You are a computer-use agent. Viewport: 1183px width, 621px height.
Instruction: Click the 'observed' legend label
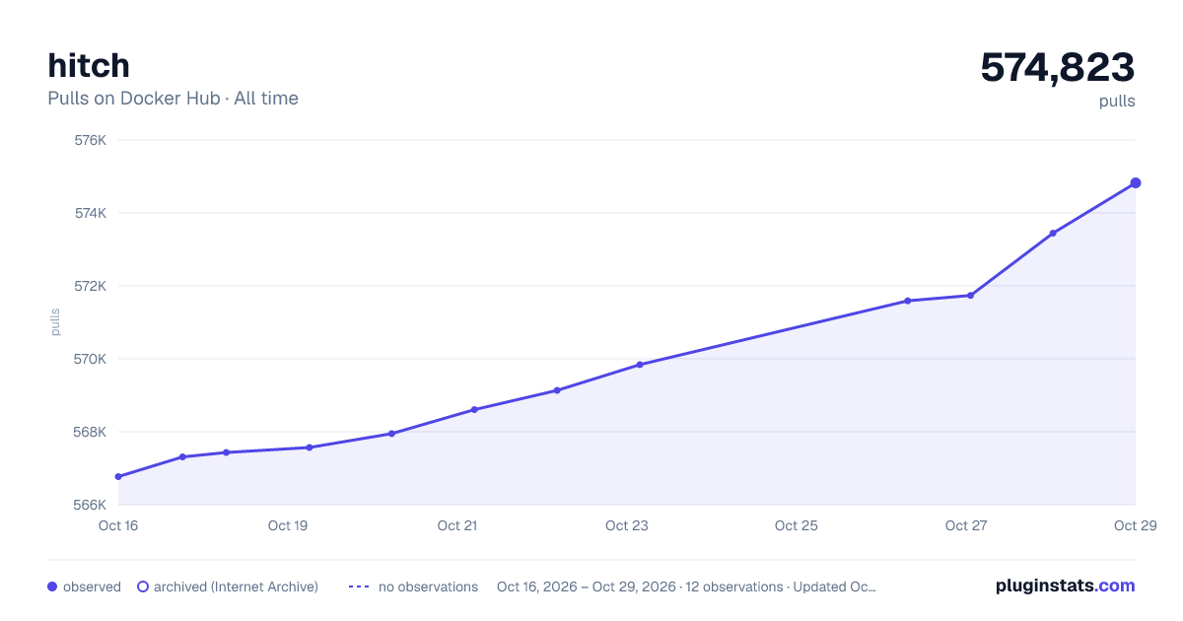[92, 586]
